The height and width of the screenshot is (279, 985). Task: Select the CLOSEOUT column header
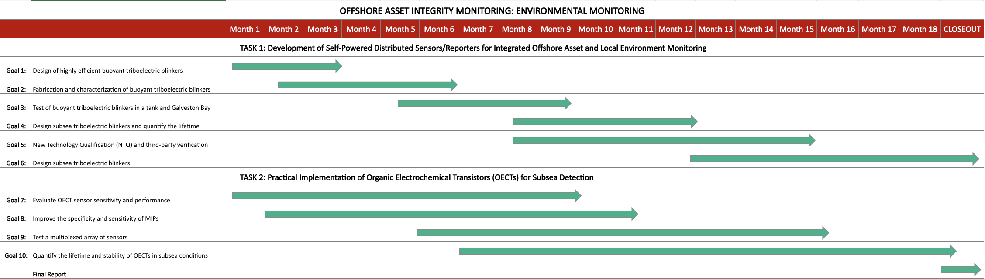962,29
